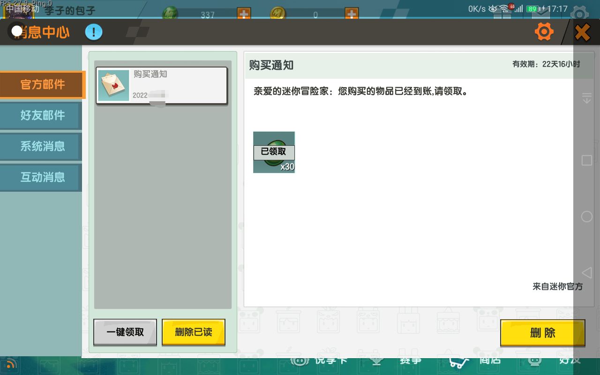Click the 来自迷你官方 sender text
Screen dimensions: 600x375
(x=557, y=286)
